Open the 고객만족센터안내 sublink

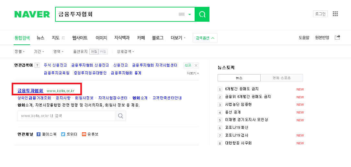167,98
